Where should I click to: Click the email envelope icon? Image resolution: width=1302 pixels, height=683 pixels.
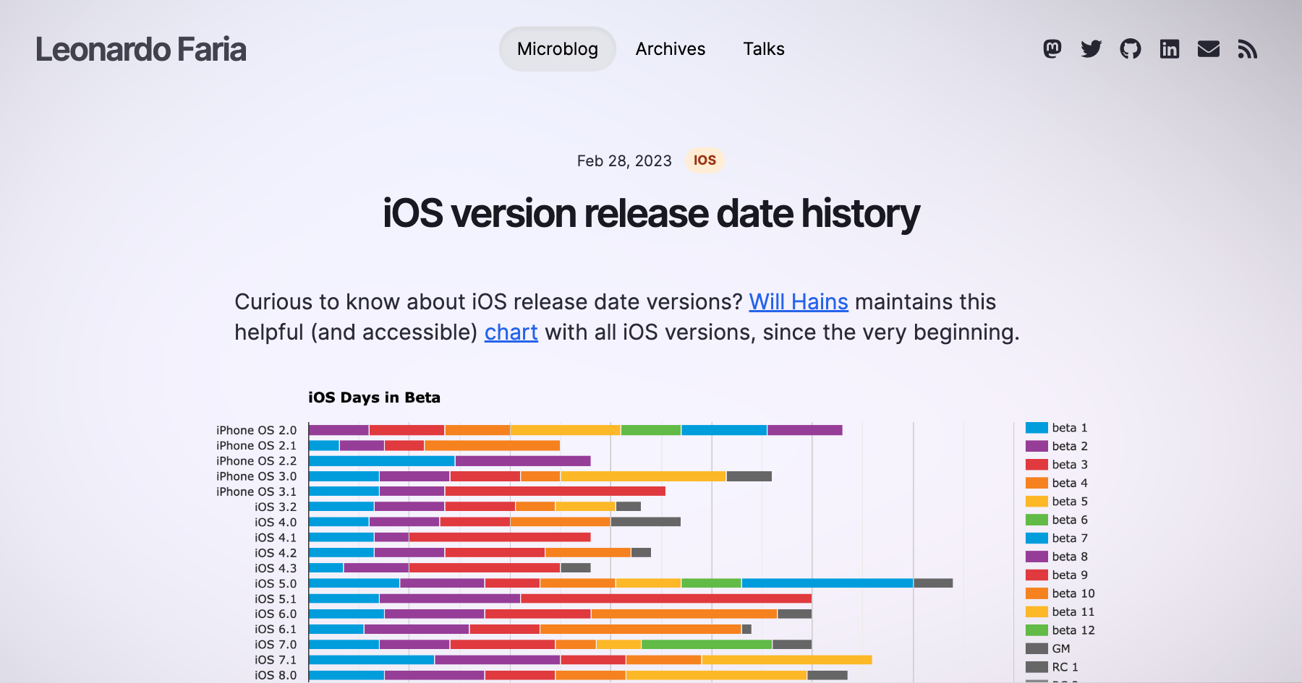point(1209,48)
